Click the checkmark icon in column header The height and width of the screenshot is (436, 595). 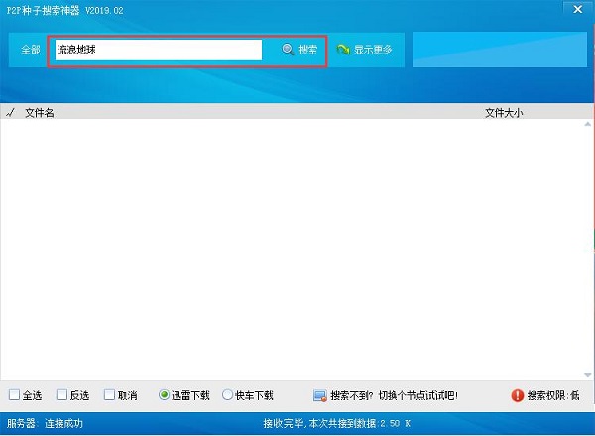click(10, 113)
